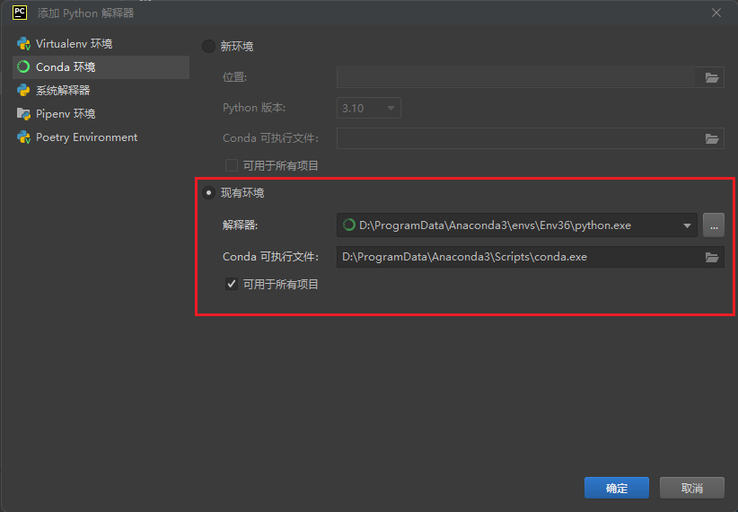This screenshot has height=512, width=738.
Task: Click the 确定 button
Action: pos(617,488)
